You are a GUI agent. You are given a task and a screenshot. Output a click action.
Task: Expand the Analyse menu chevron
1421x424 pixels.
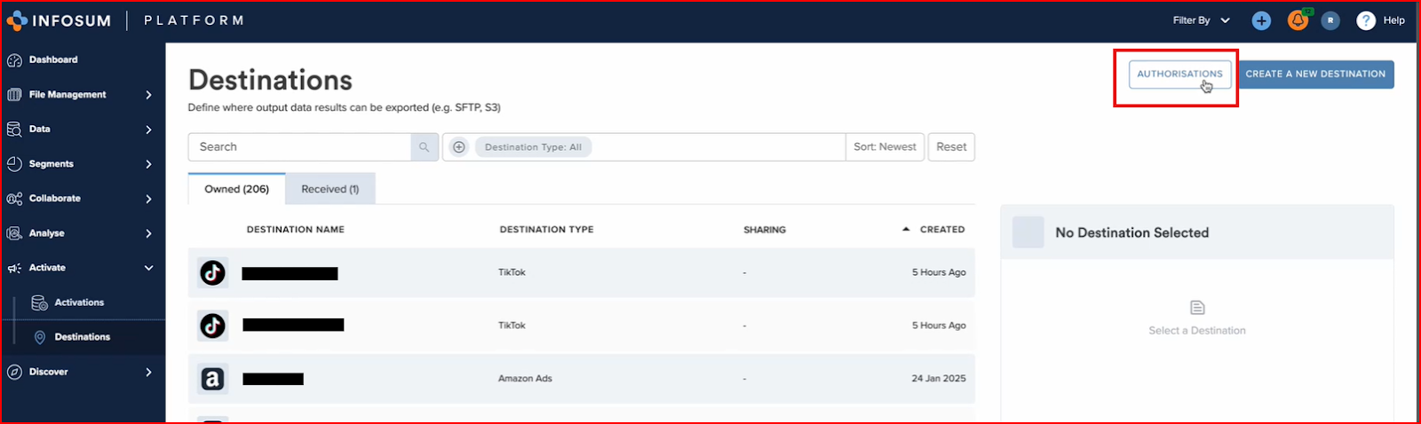coord(148,233)
